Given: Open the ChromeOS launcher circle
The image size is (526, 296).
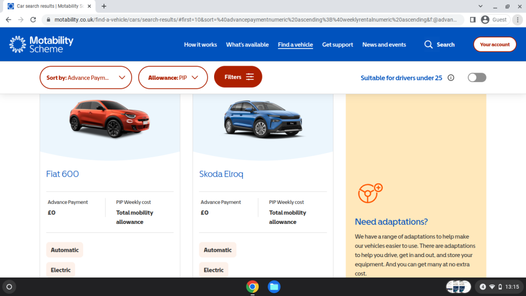Looking at the screenshot, I should coord(9,287).
